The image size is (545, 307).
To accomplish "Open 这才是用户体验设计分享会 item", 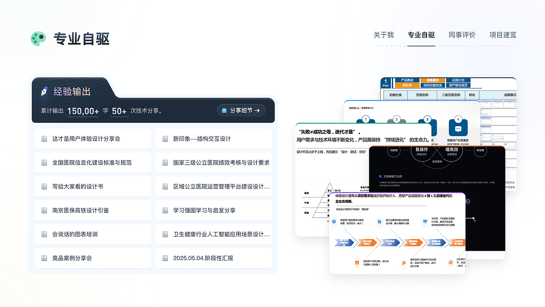I will click(x=93, y=139).
